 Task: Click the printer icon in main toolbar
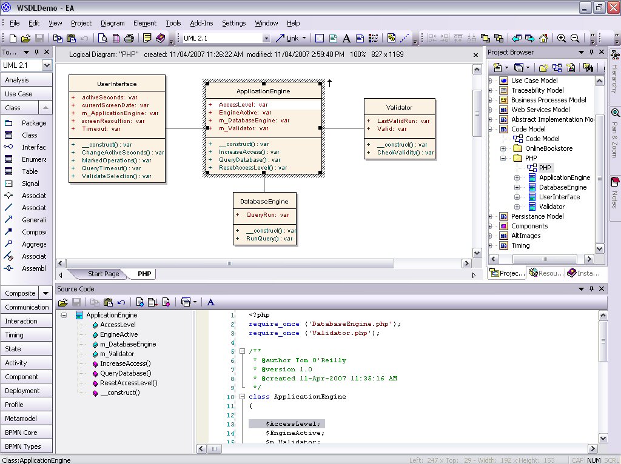129,38
